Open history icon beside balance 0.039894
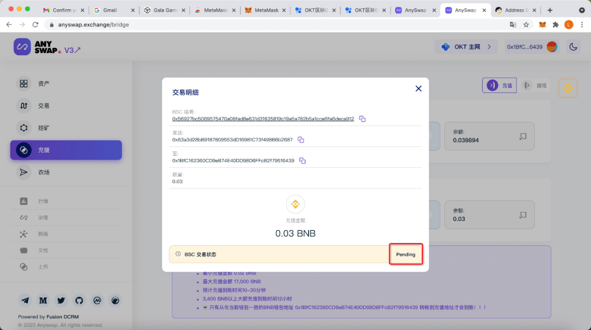 pos(523,136)
